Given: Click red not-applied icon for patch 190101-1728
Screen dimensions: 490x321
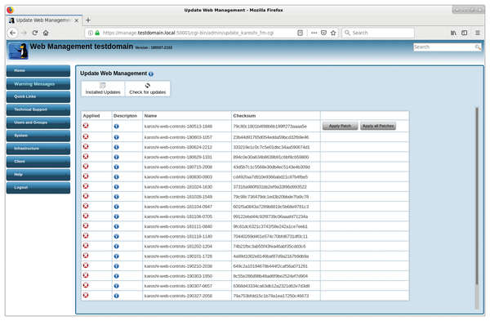Looking at the screenshot, I should click(86, 256).
